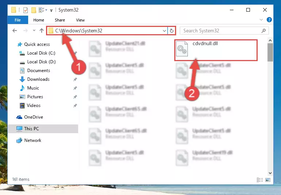Switch to the Home ribbon tab

(x=39, y=20)
